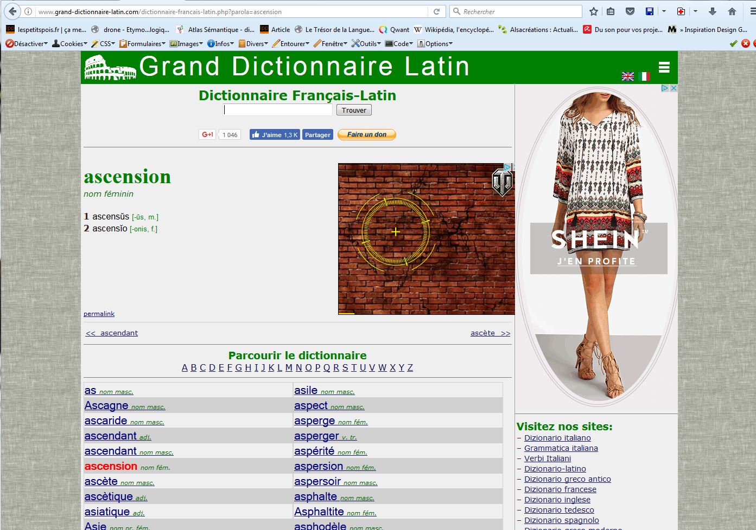The width and height of the screenshot is (756, 530).
Task: Open the Qwant bookmark
Action: coord(395,30)
